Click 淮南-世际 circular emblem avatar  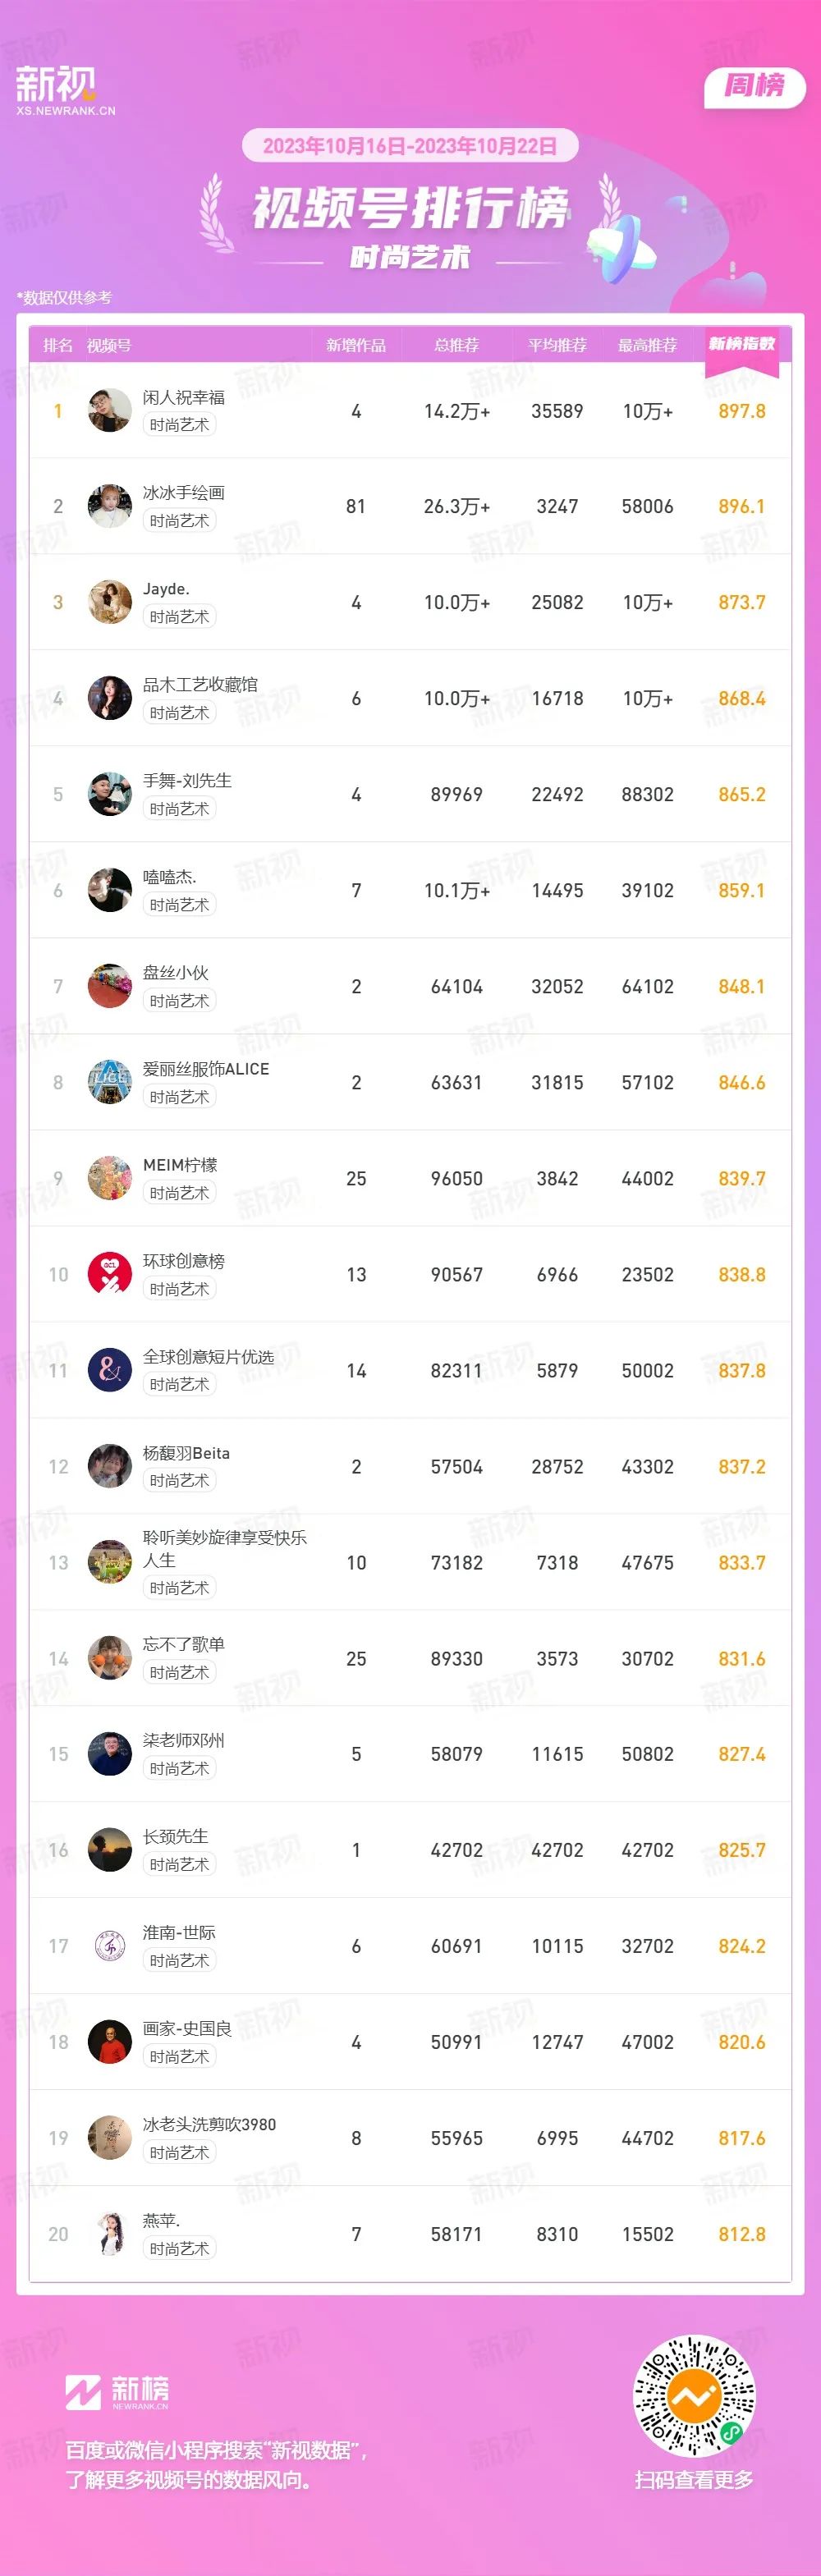click(x=110, y=1946)
